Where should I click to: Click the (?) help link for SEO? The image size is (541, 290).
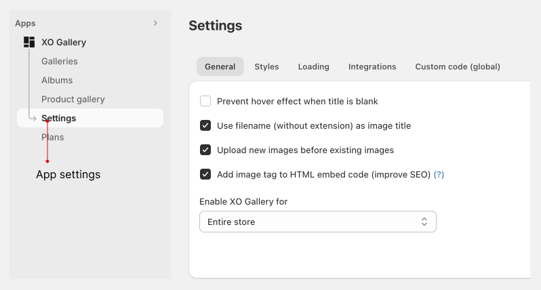439,175
